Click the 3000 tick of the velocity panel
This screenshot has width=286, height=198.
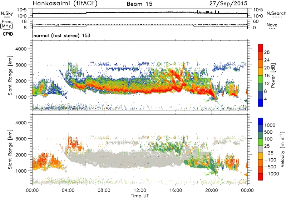21,139
